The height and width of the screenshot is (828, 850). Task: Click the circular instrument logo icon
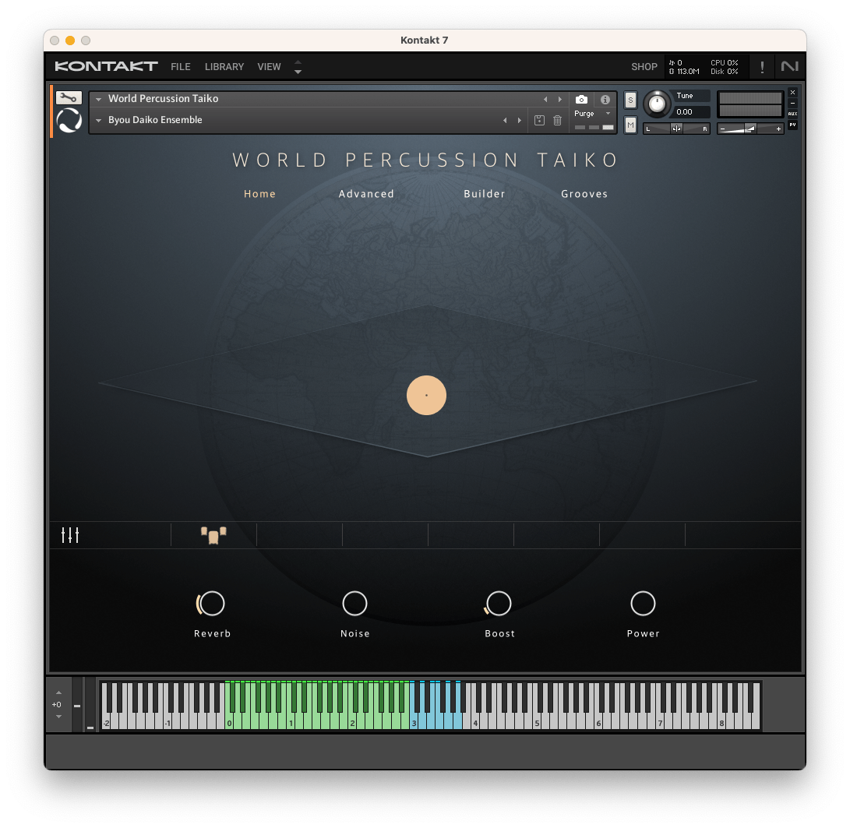click(69, 120)
